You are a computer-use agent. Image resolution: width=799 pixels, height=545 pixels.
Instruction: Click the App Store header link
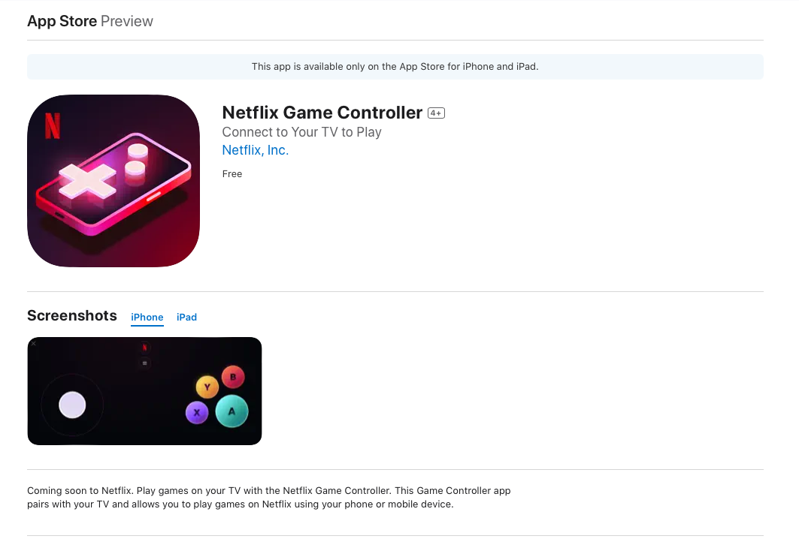coord(62,21)
